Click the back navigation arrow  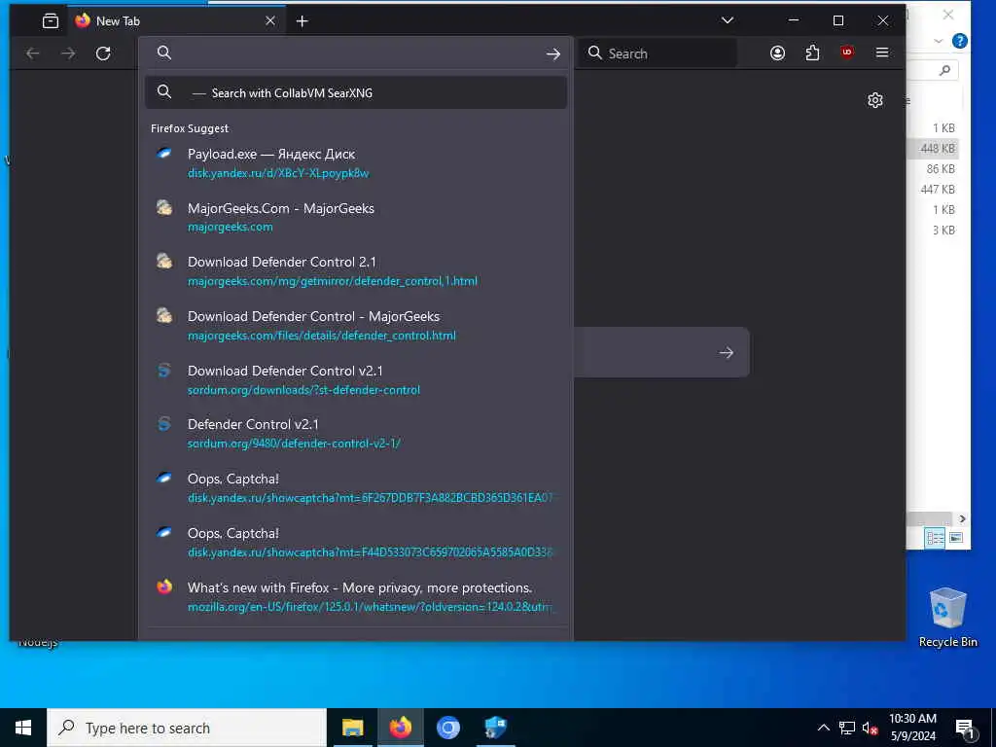point(33,53)
